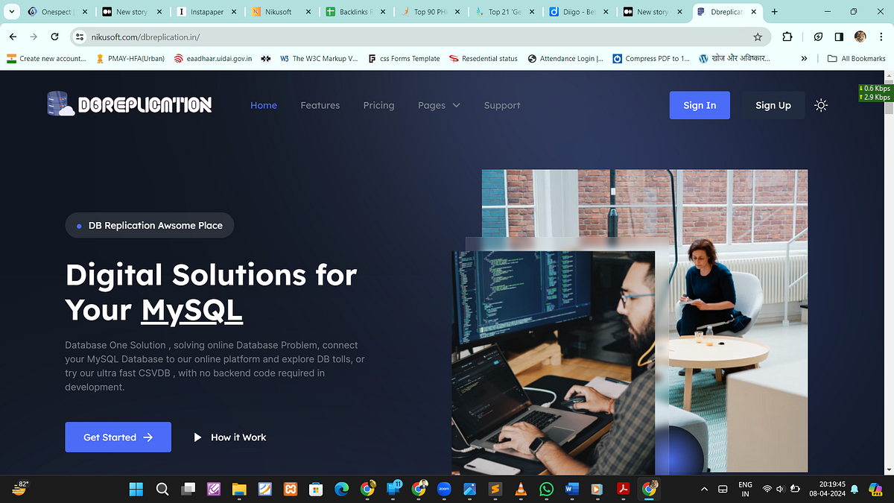Bookmark this page using the star icon
This screenshot has width=894, height=503.
(757, 37)
